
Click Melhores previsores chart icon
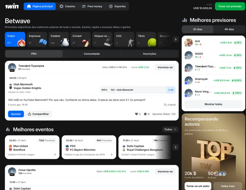point(185,20)
